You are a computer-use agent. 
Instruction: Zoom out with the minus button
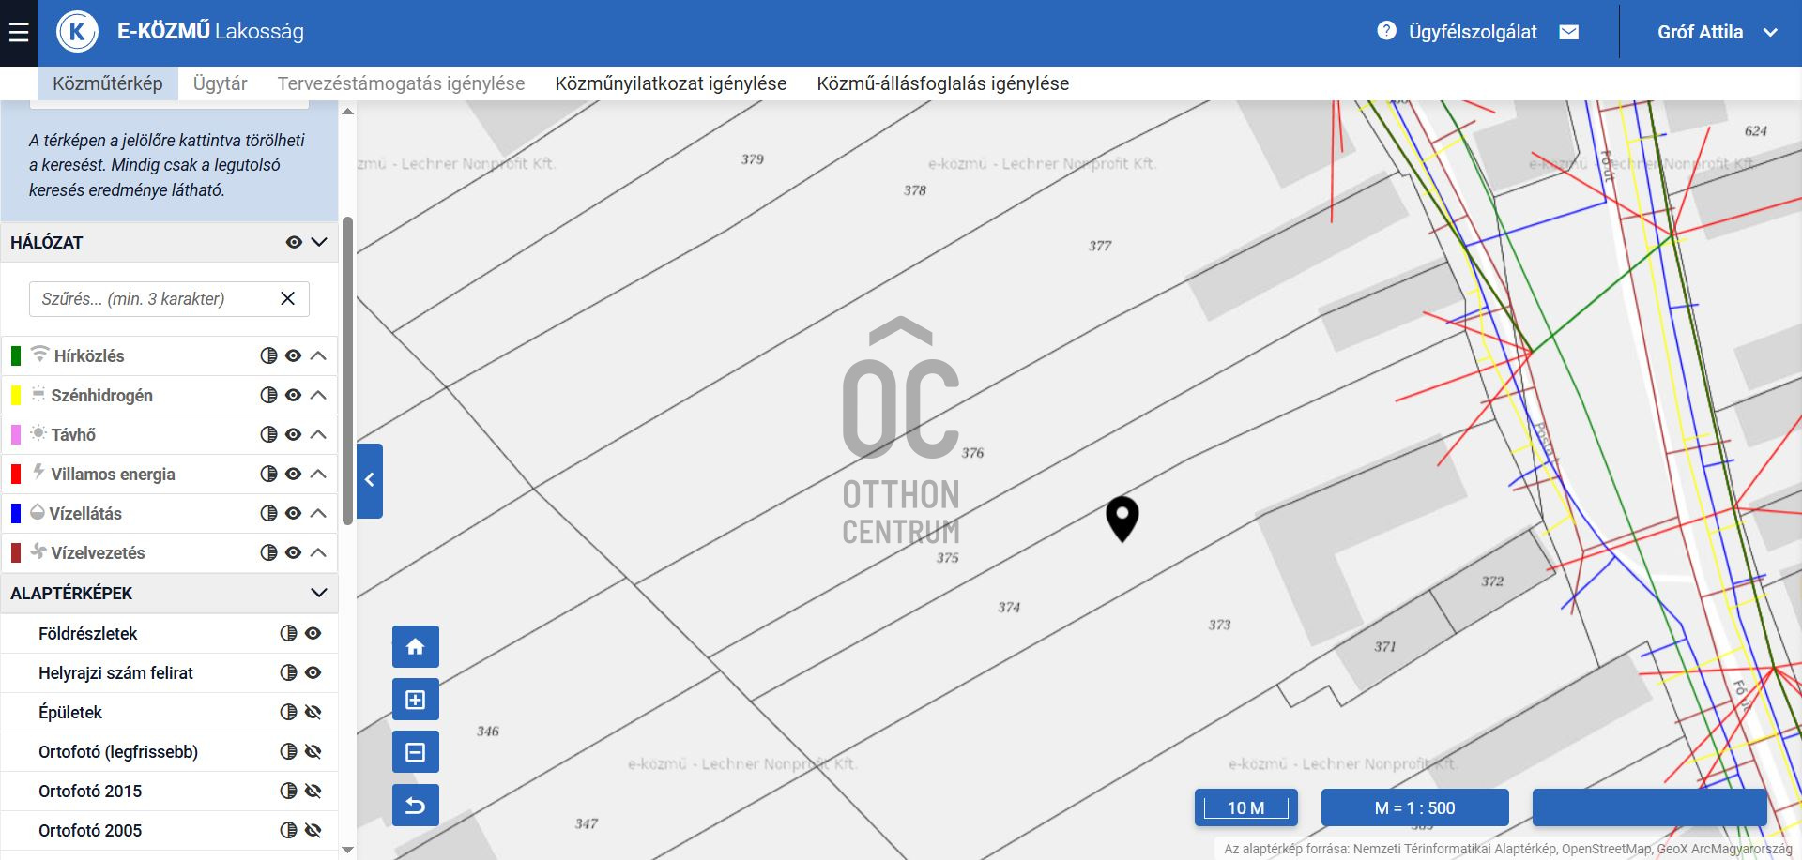click(415, 752)
